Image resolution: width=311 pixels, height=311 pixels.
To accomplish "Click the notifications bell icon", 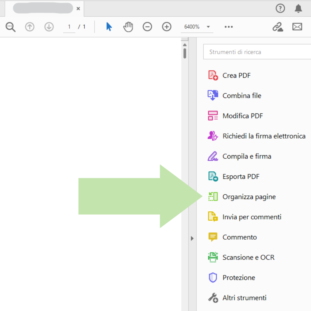I will pyautogui.click(x=298, y=8).
